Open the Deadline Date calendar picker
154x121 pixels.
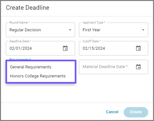pyautogui.click(x=65, y=48)
